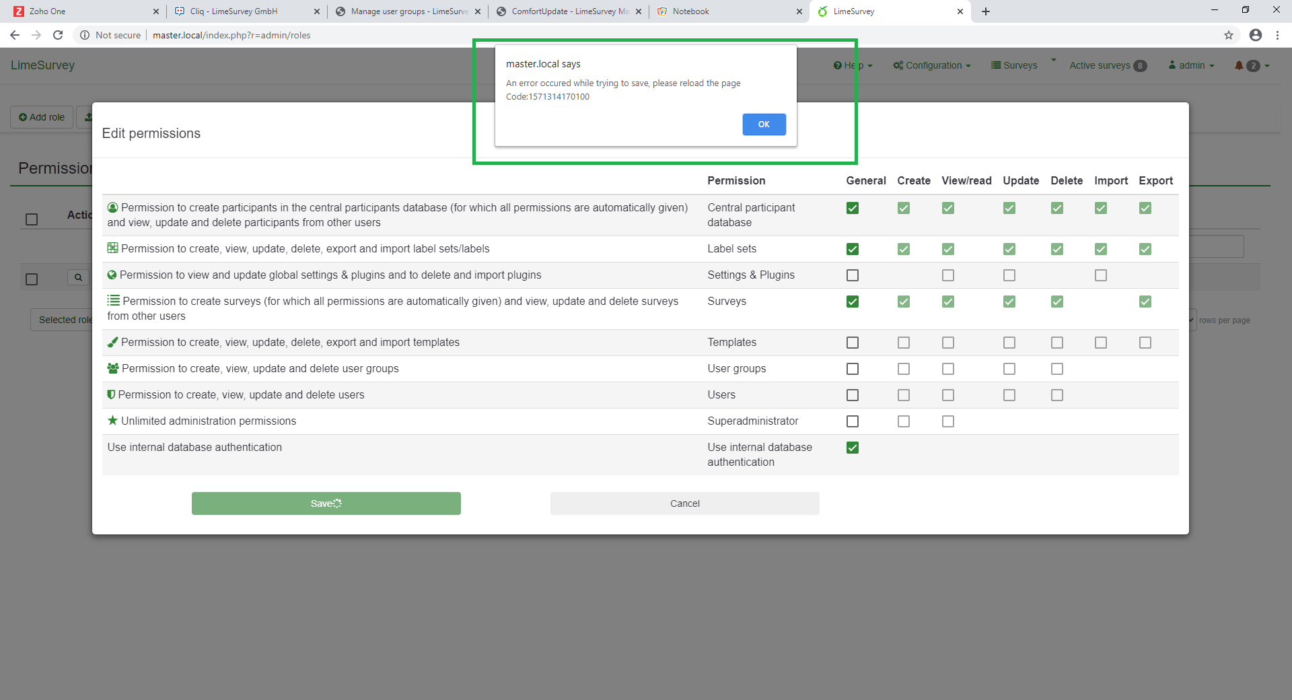The image size is (1292, 700).
Task: Open a new browser tab with plus icon
Action: coord(986,11)
